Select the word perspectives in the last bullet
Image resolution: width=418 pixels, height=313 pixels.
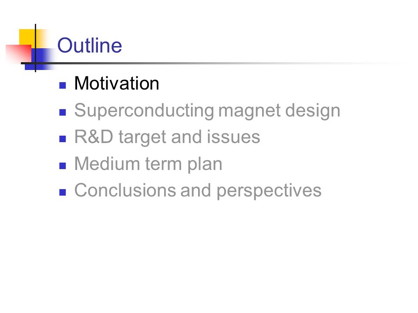point(269,191)
